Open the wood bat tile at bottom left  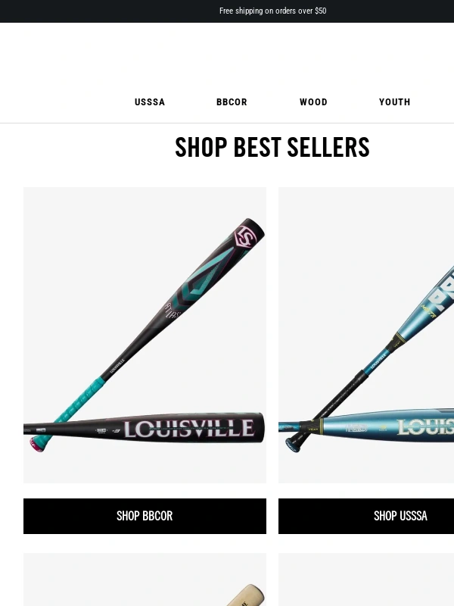(145, 579)
